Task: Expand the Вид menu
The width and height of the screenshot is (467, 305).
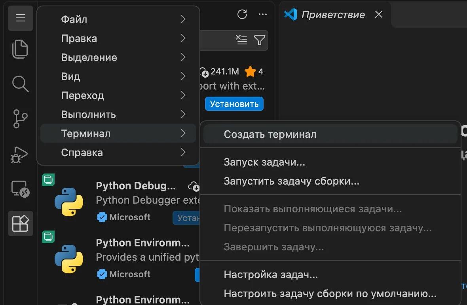Action: tap(118, 76)
